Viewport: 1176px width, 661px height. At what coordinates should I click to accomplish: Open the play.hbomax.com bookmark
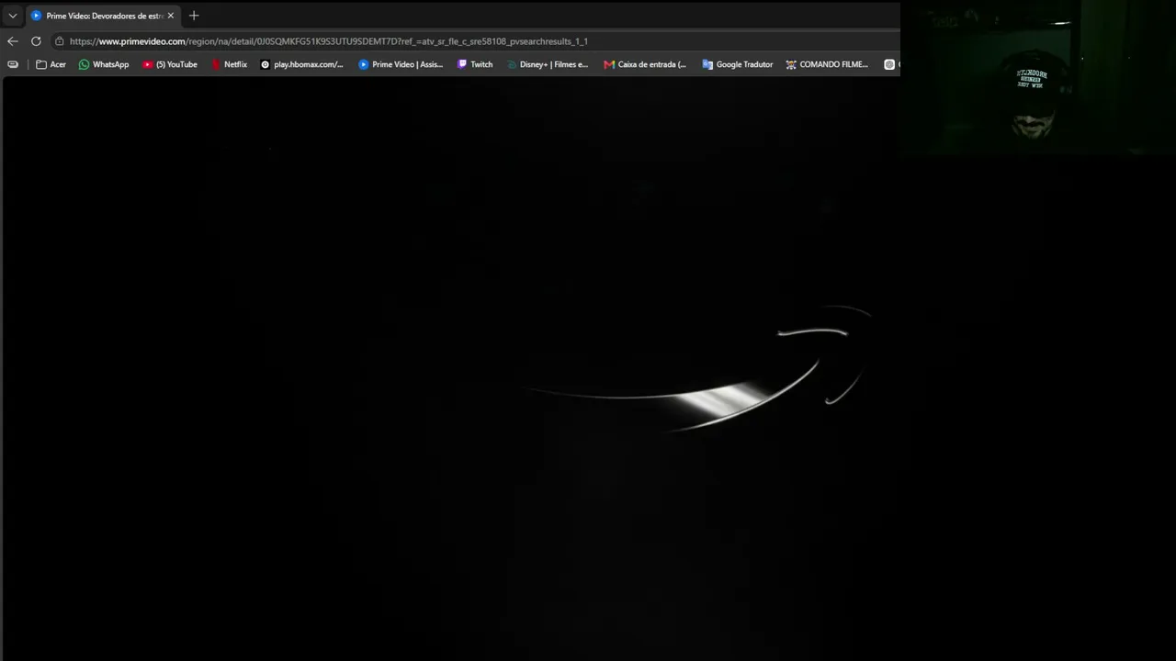coord(302,64)
